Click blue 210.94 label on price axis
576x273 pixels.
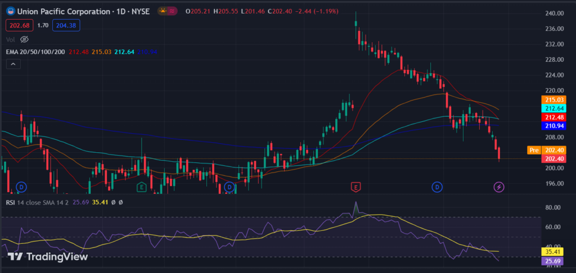pos(553,126)
